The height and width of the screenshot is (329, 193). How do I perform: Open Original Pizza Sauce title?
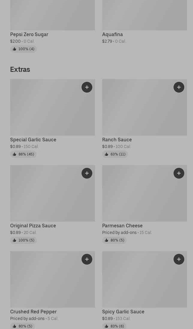pyautogui.click(x=33, y=226)
